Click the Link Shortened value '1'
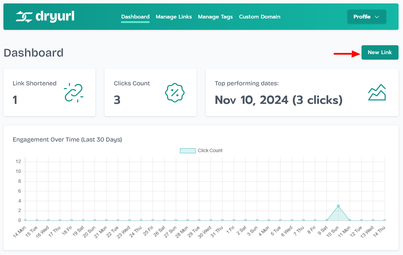This screenshot has width=403, height=255. [x=15, y=100]
